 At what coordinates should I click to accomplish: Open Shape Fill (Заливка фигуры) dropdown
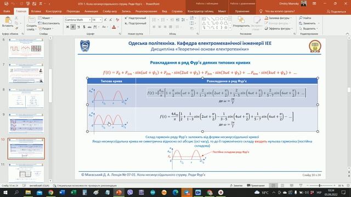[278, 18]
